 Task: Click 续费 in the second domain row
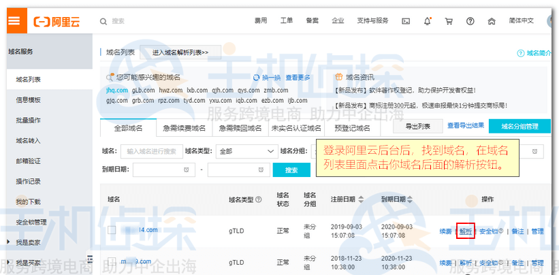click(x=445, y=263)
